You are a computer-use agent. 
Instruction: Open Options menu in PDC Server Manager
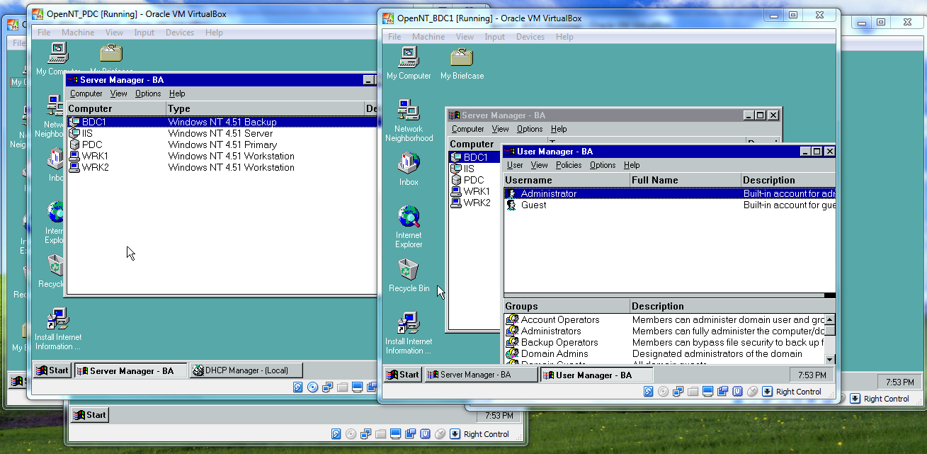pyautogui.click(x=148, y=93)
